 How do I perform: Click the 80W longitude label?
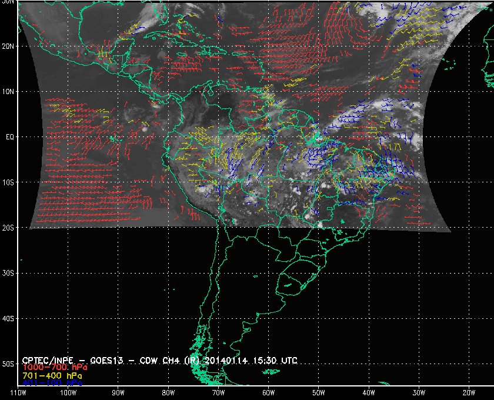coord(168,393)
